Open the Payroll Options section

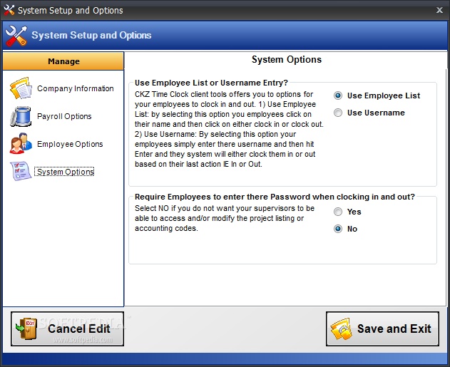(x=64, y=116)
